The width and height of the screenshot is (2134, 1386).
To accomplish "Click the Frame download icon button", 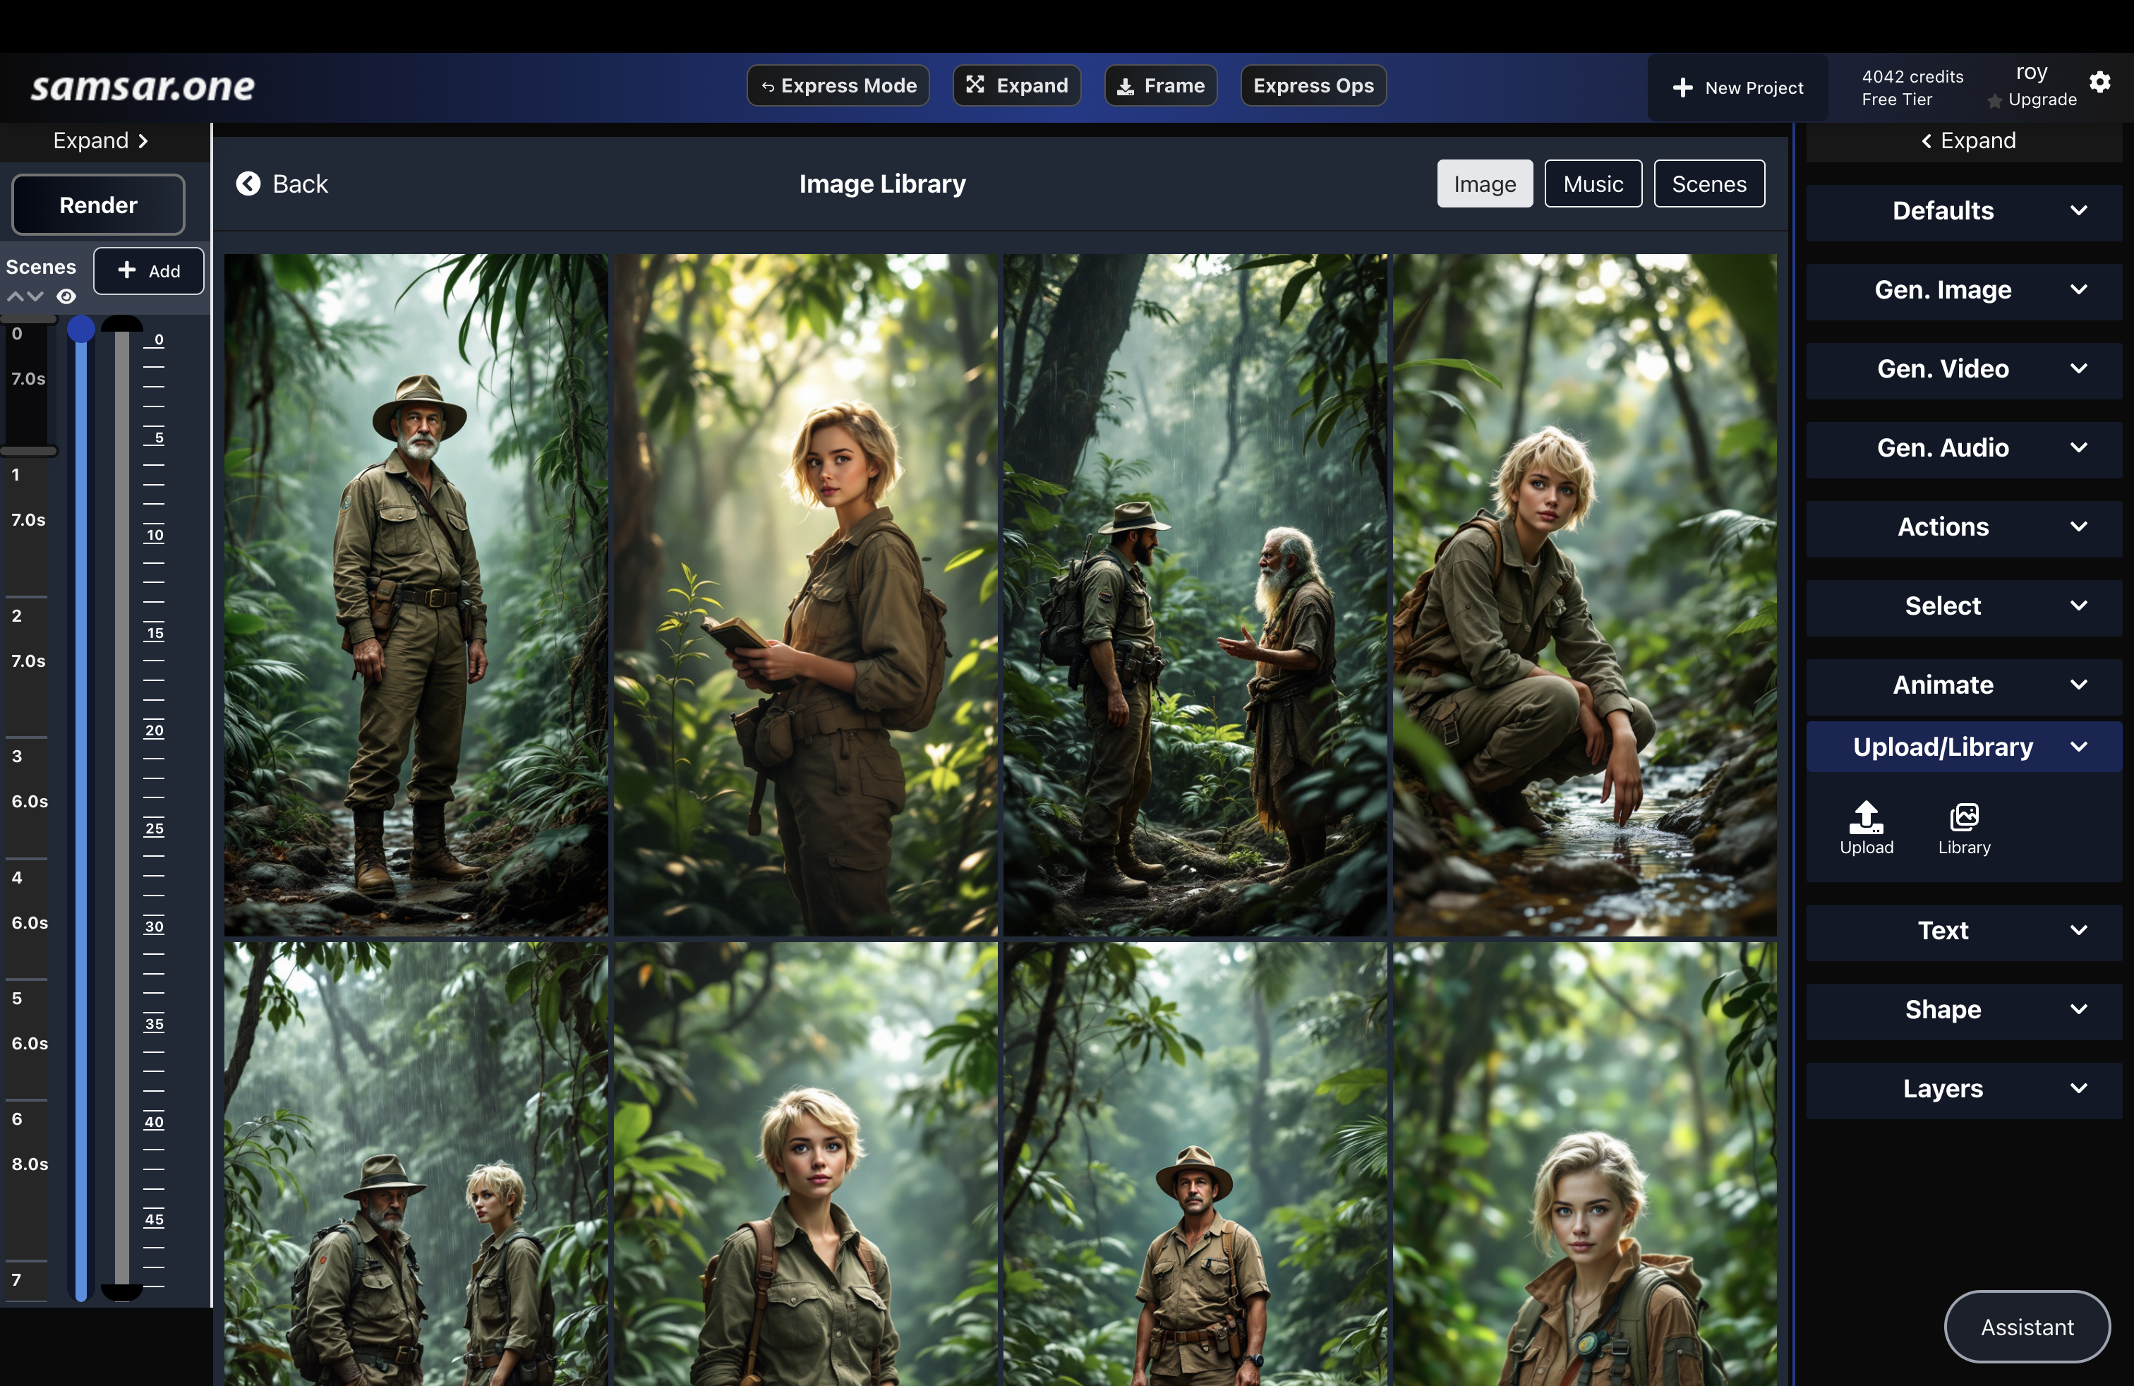I will pyautogui.click(x=1160, y=86).
